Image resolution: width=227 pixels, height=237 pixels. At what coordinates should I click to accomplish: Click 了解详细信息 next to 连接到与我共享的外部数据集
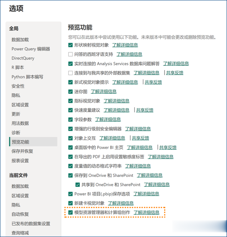click(146, 73)
